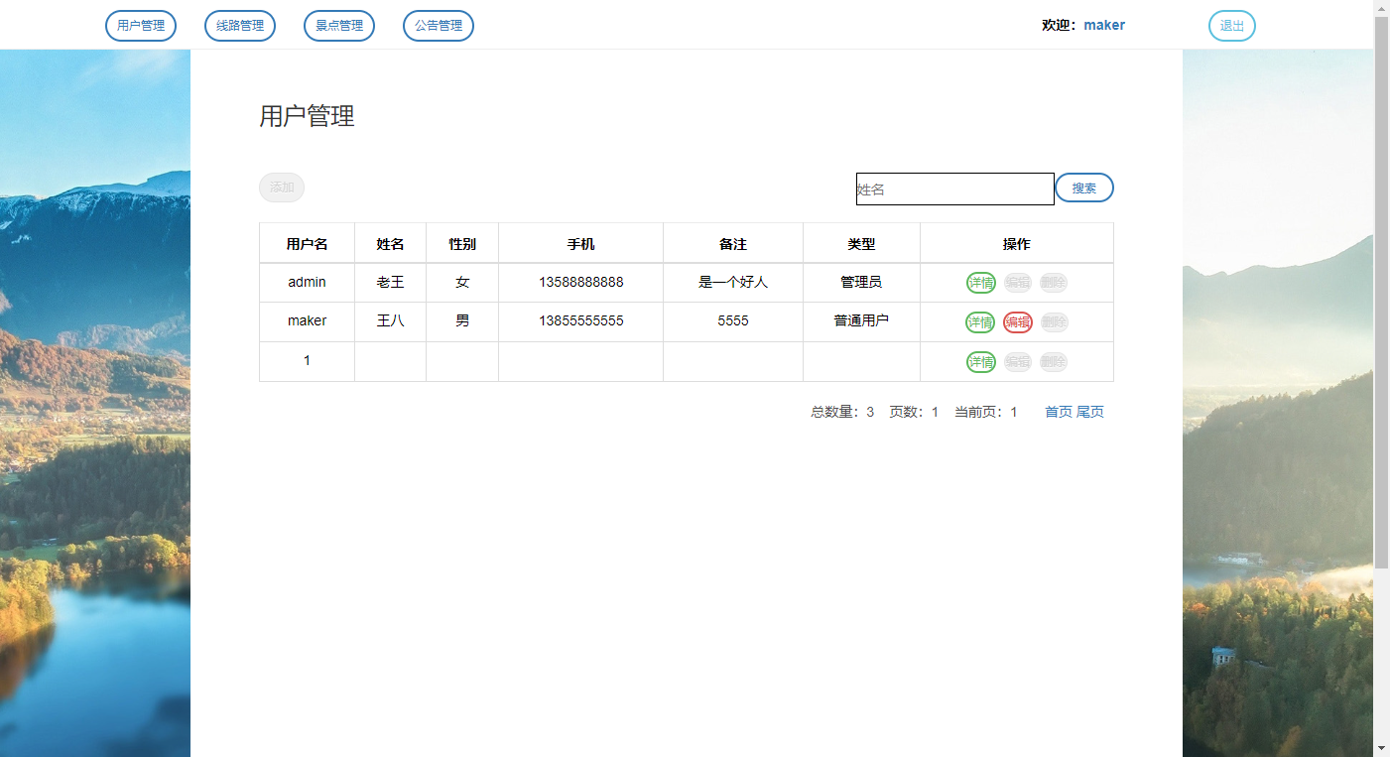Screen dimensions: 1390x757
Task: Edit the maker user via 编辑
Action: click(x=1018, y=322)
